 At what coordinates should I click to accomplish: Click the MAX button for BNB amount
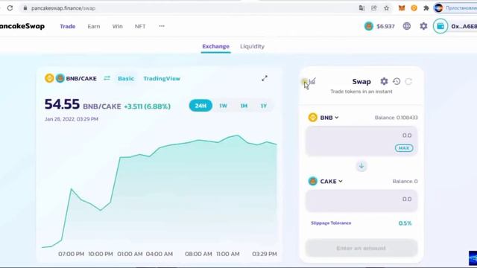[404, 148]
